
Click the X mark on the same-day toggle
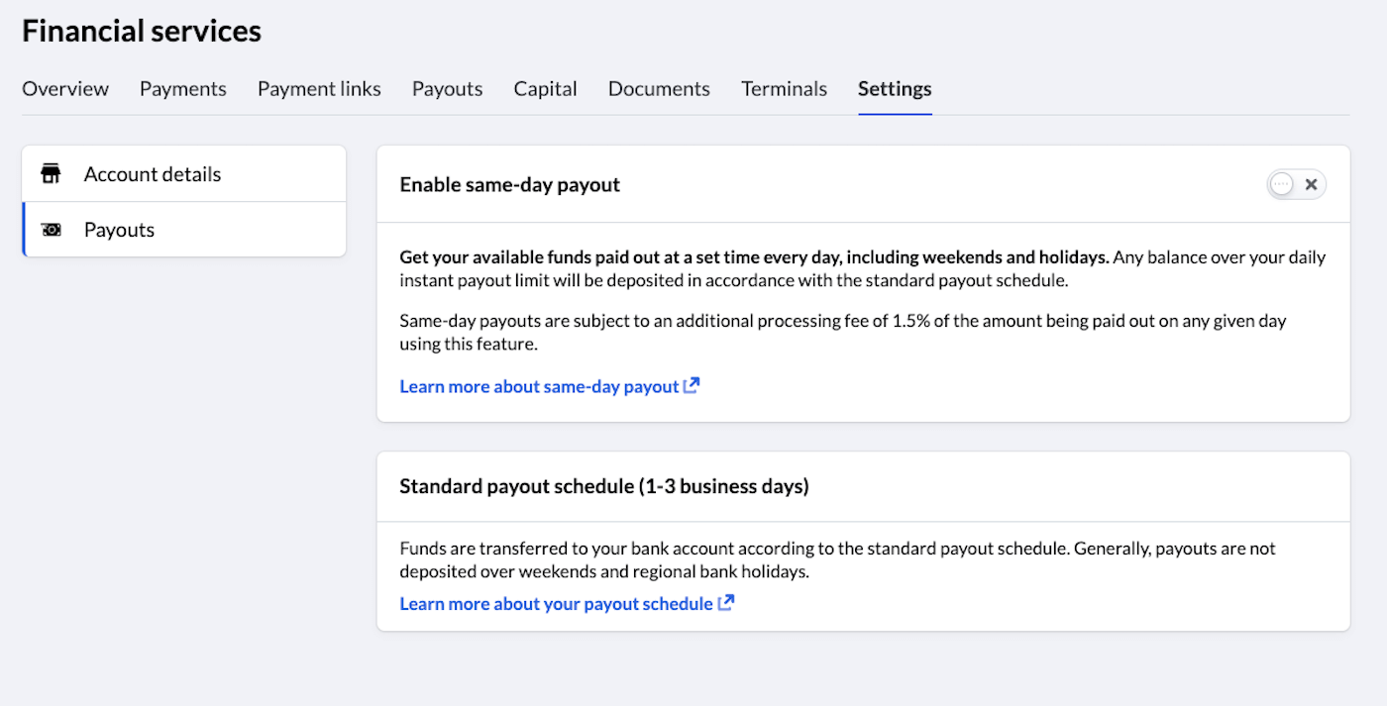1311,184
